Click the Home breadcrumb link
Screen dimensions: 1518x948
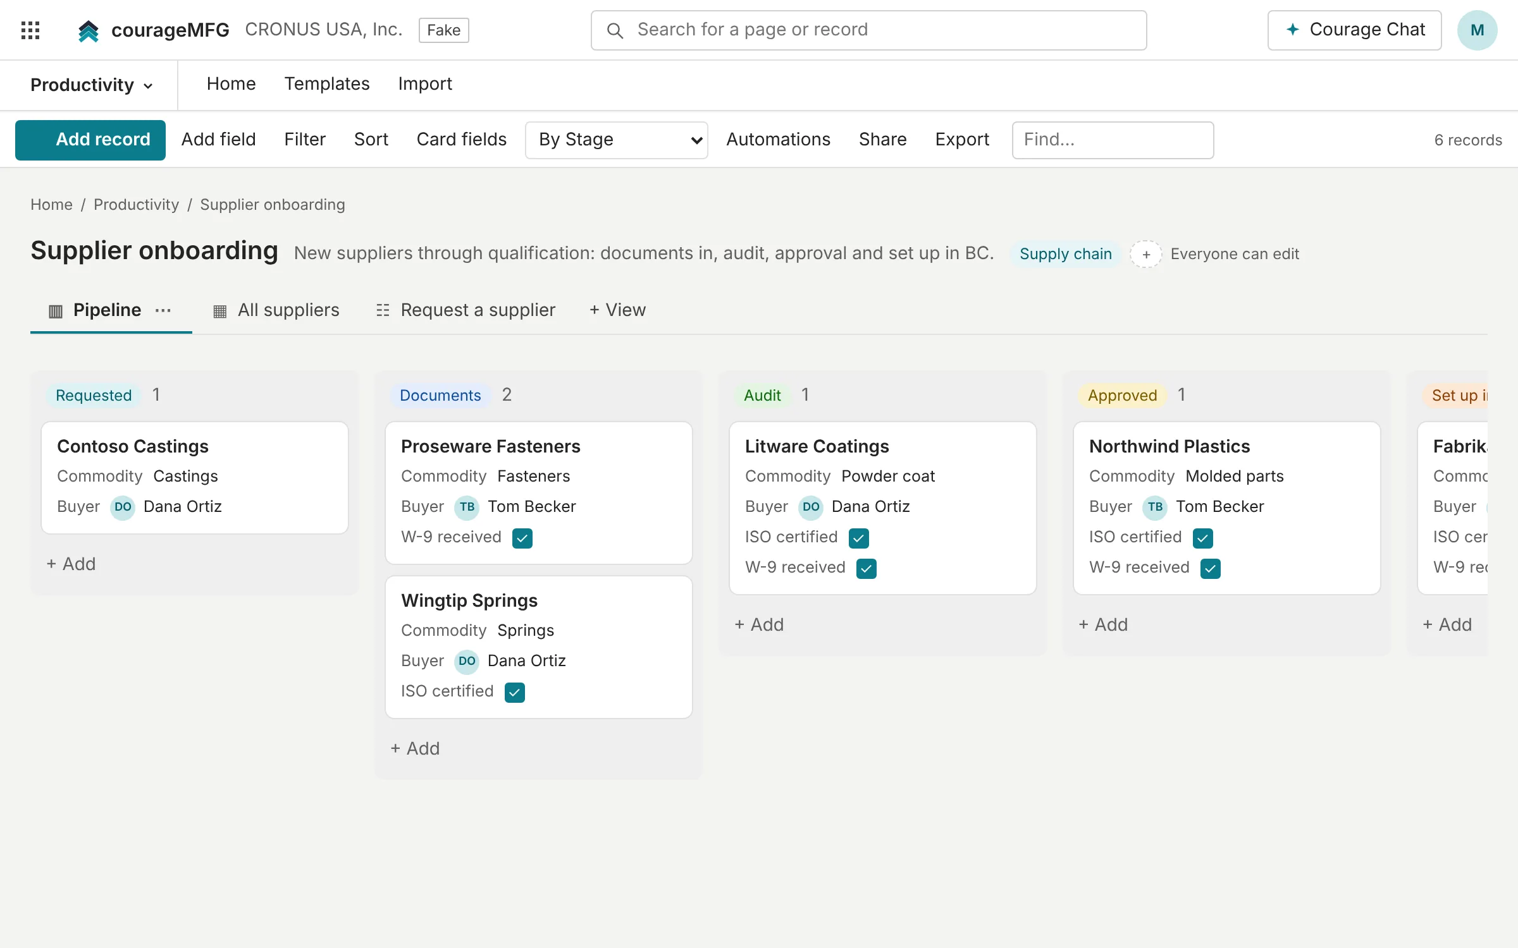click(x=52, y=204)
